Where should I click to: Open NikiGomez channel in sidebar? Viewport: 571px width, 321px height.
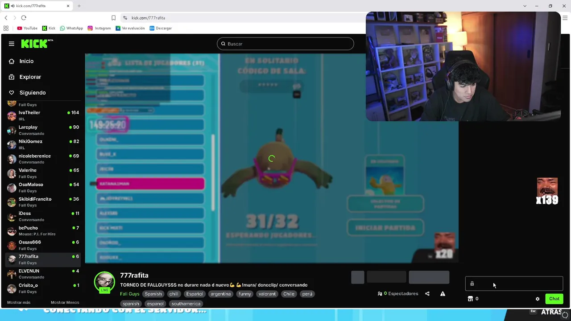pyautogui.click(x=43, y=144)
